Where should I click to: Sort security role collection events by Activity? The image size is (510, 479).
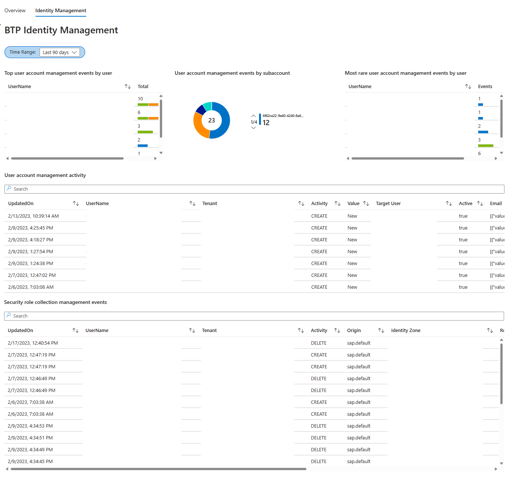pos(337,330)
